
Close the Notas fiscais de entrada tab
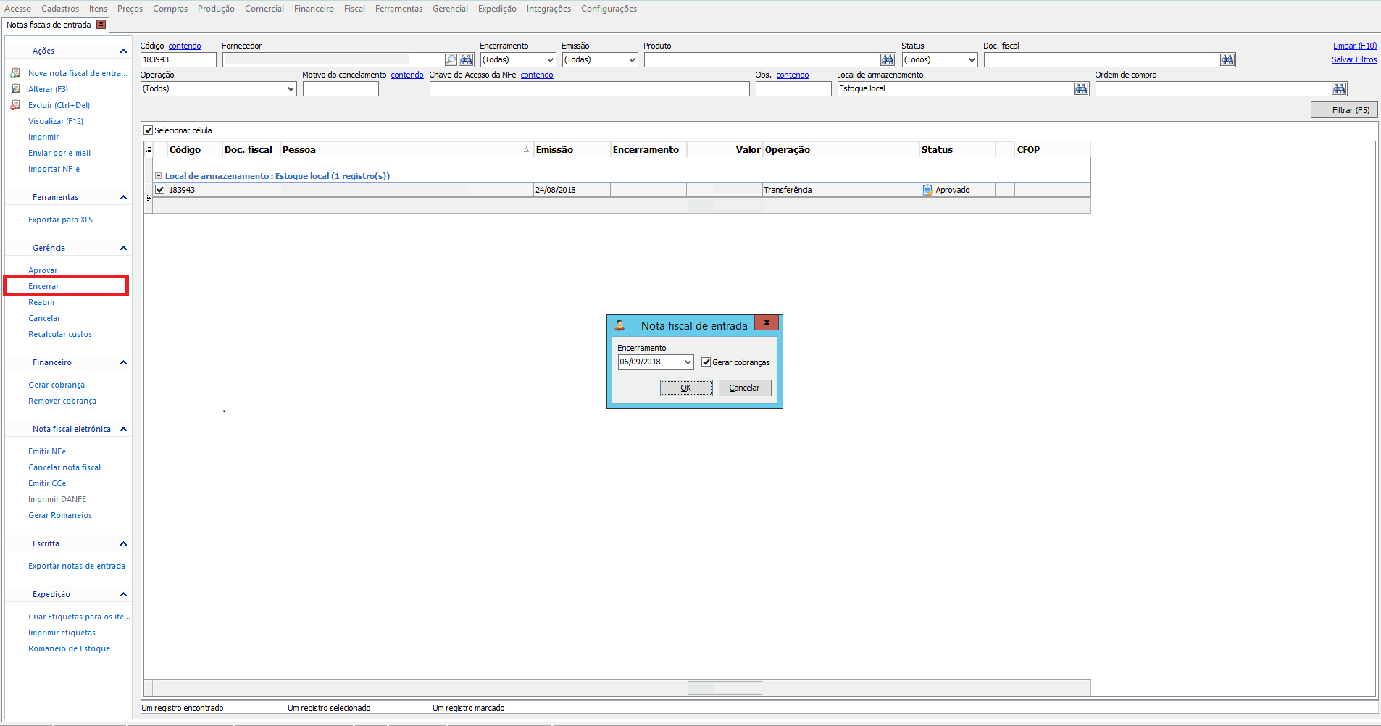tap(101, 25)
